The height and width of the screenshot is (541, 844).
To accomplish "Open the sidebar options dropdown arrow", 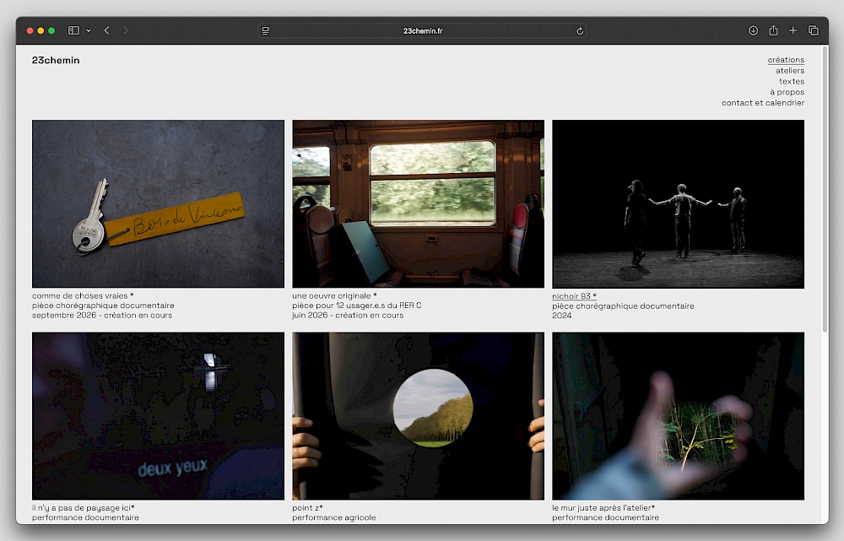I will [89, 30].
